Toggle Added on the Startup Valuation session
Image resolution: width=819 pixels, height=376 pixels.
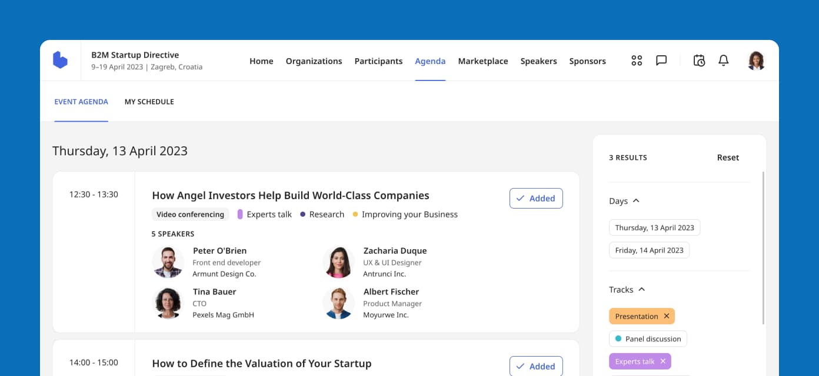pyautogui.click(x=536, y=366)
